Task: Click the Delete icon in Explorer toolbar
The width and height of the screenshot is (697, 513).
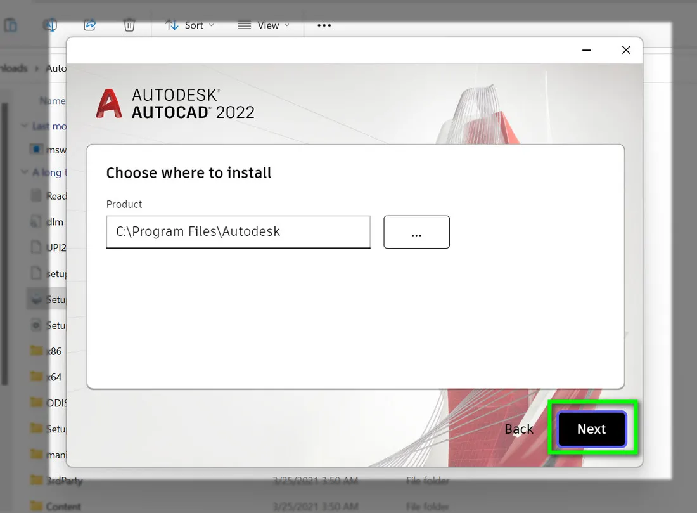Action: point(129,25)
